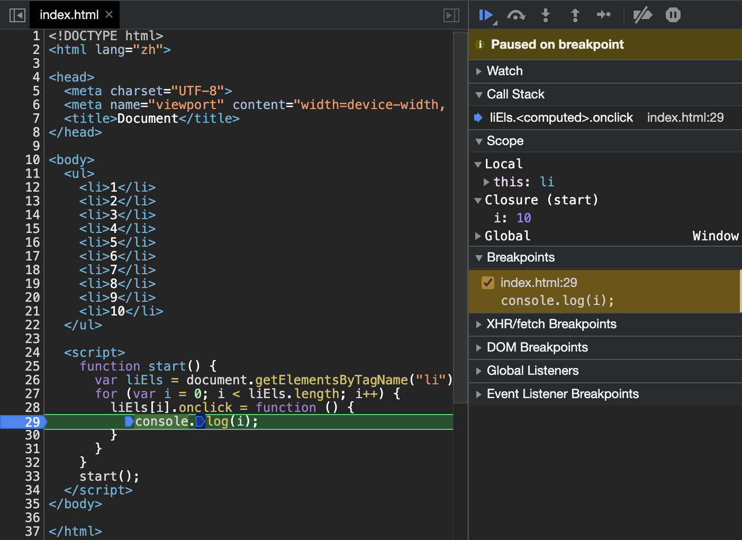742x540 pixels.
Task: Step to next statement
Action: (x=604, y=15)
